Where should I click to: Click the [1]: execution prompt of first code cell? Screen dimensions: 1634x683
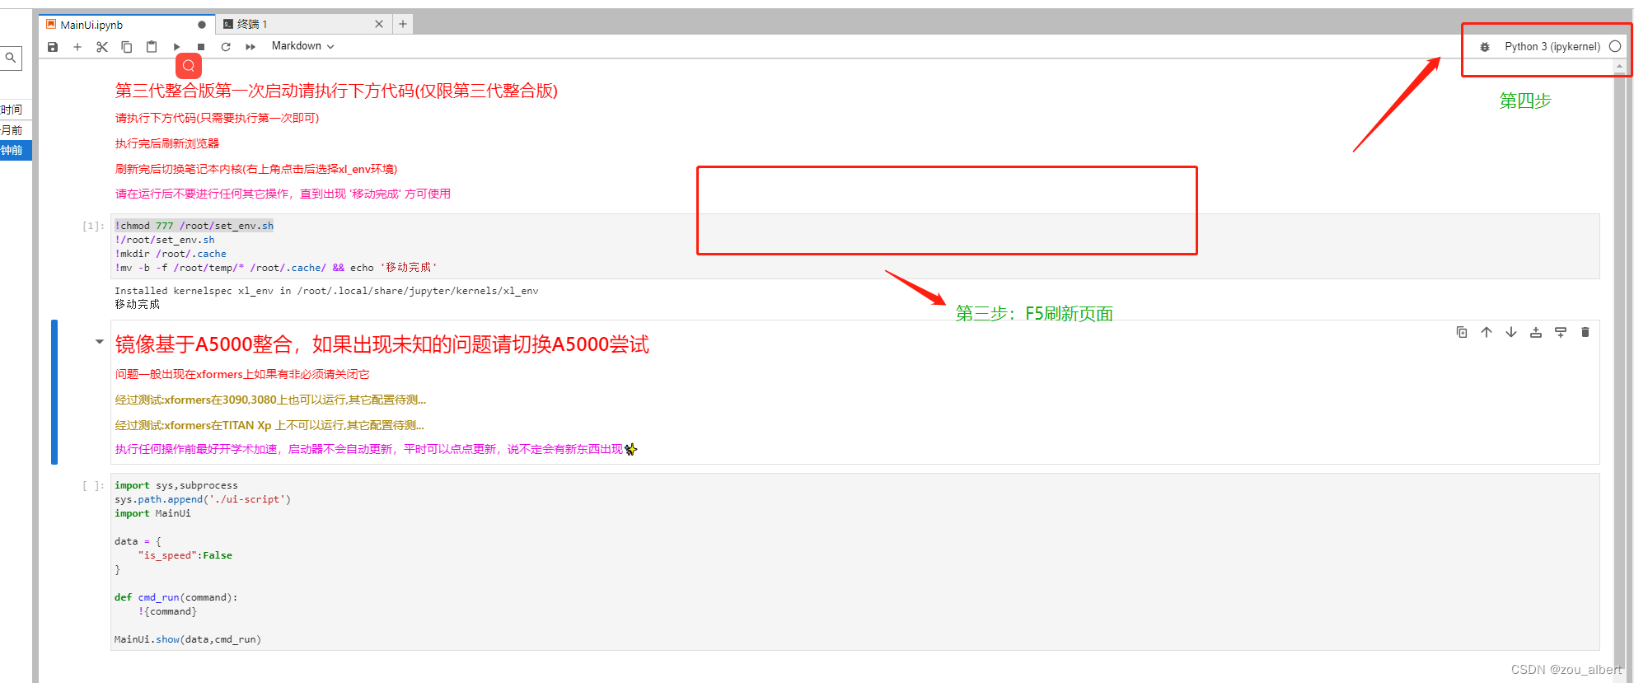[x=93, y=226]
